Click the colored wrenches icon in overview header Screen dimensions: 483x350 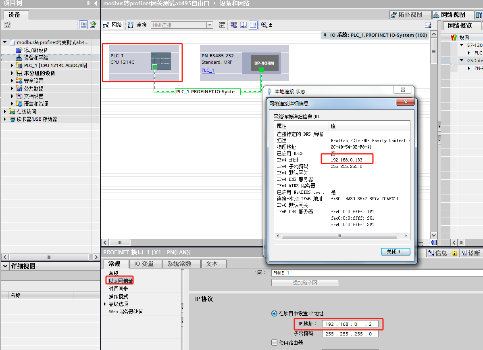click(x=454, y=37)
